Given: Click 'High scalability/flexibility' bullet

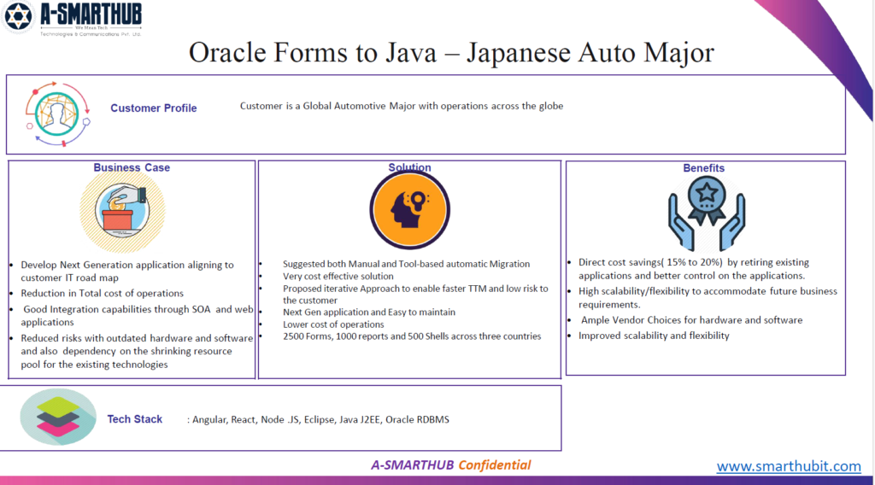Looking at the screenshot, I should (x=708, y=298).
